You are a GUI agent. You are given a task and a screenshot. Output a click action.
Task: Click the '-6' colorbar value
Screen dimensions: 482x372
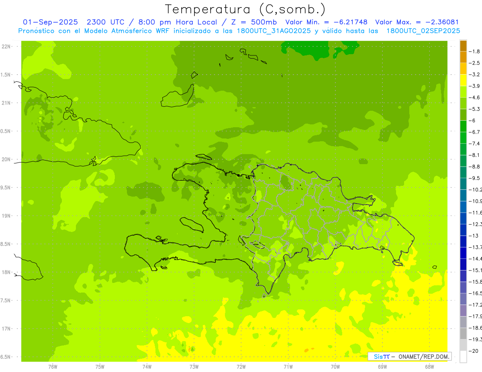pyautogui.click(x=473, y=121)
